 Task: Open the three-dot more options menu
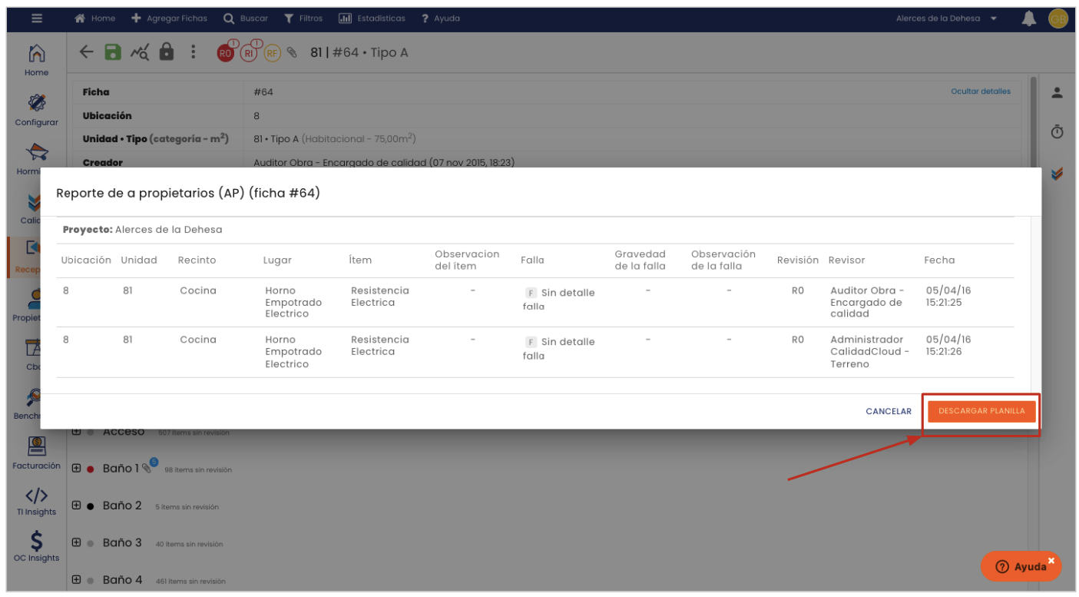click(193, 52)
